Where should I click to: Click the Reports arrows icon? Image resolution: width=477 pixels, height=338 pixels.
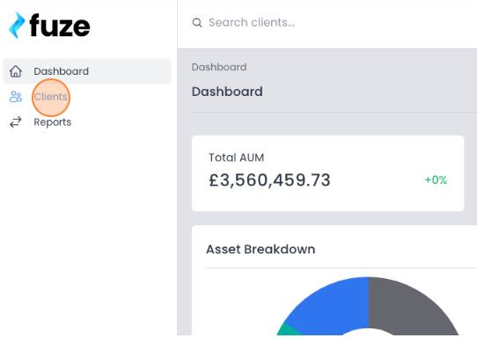[x=16, y=122]
